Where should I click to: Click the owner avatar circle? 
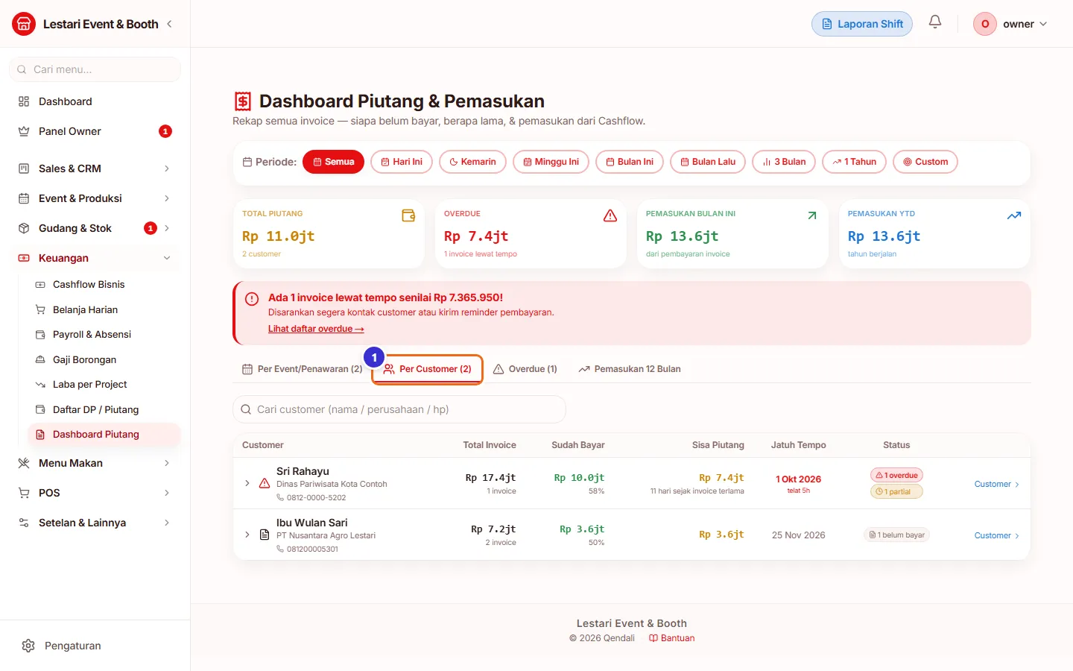click(985, 24)
